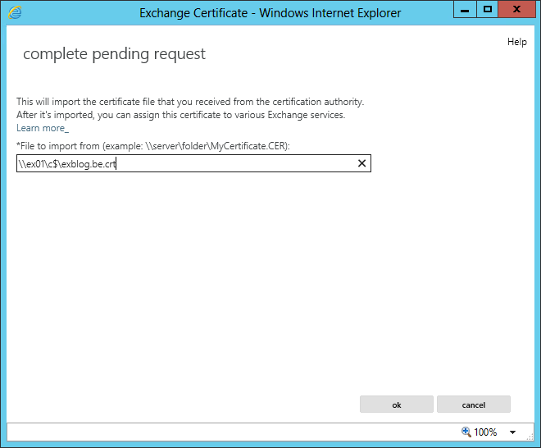
Task: Click the cancel button
Action: (474, 405)
